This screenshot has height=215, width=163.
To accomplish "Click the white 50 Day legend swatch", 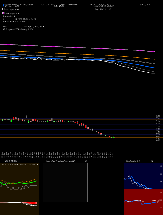I will (x=3, y=9).
